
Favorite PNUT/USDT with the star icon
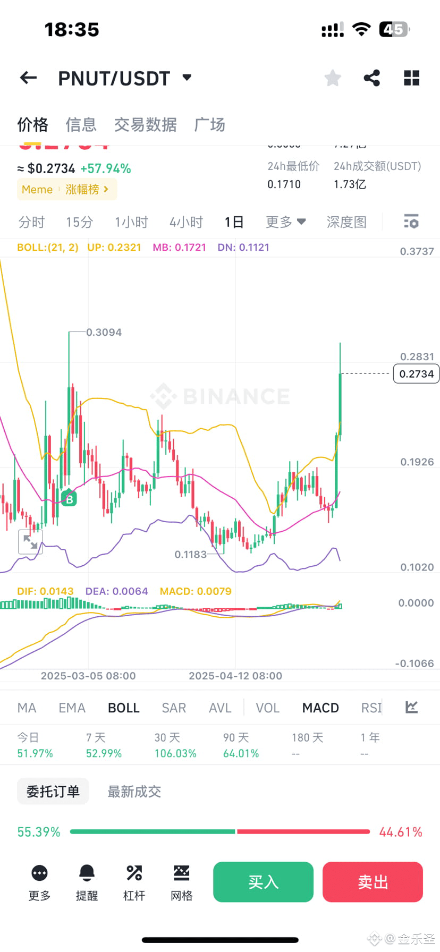pos(333,78)
